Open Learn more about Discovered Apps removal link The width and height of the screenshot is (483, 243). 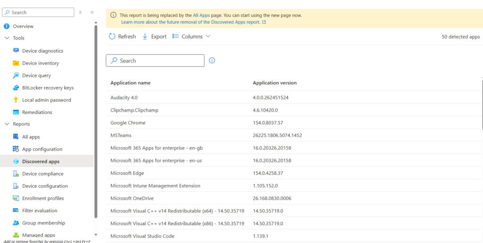[x=191, y=22]
